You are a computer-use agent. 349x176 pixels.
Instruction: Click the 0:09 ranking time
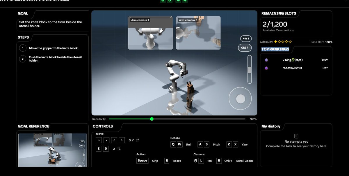[x=325, y=60]
